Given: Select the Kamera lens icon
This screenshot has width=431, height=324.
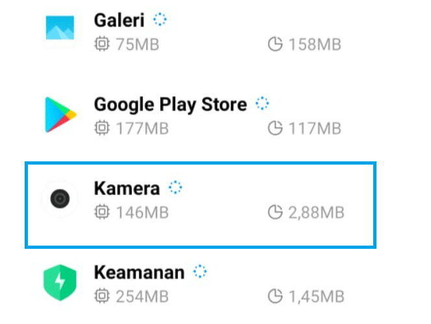Looking at the screenshot, I should [x=60, y=199].
